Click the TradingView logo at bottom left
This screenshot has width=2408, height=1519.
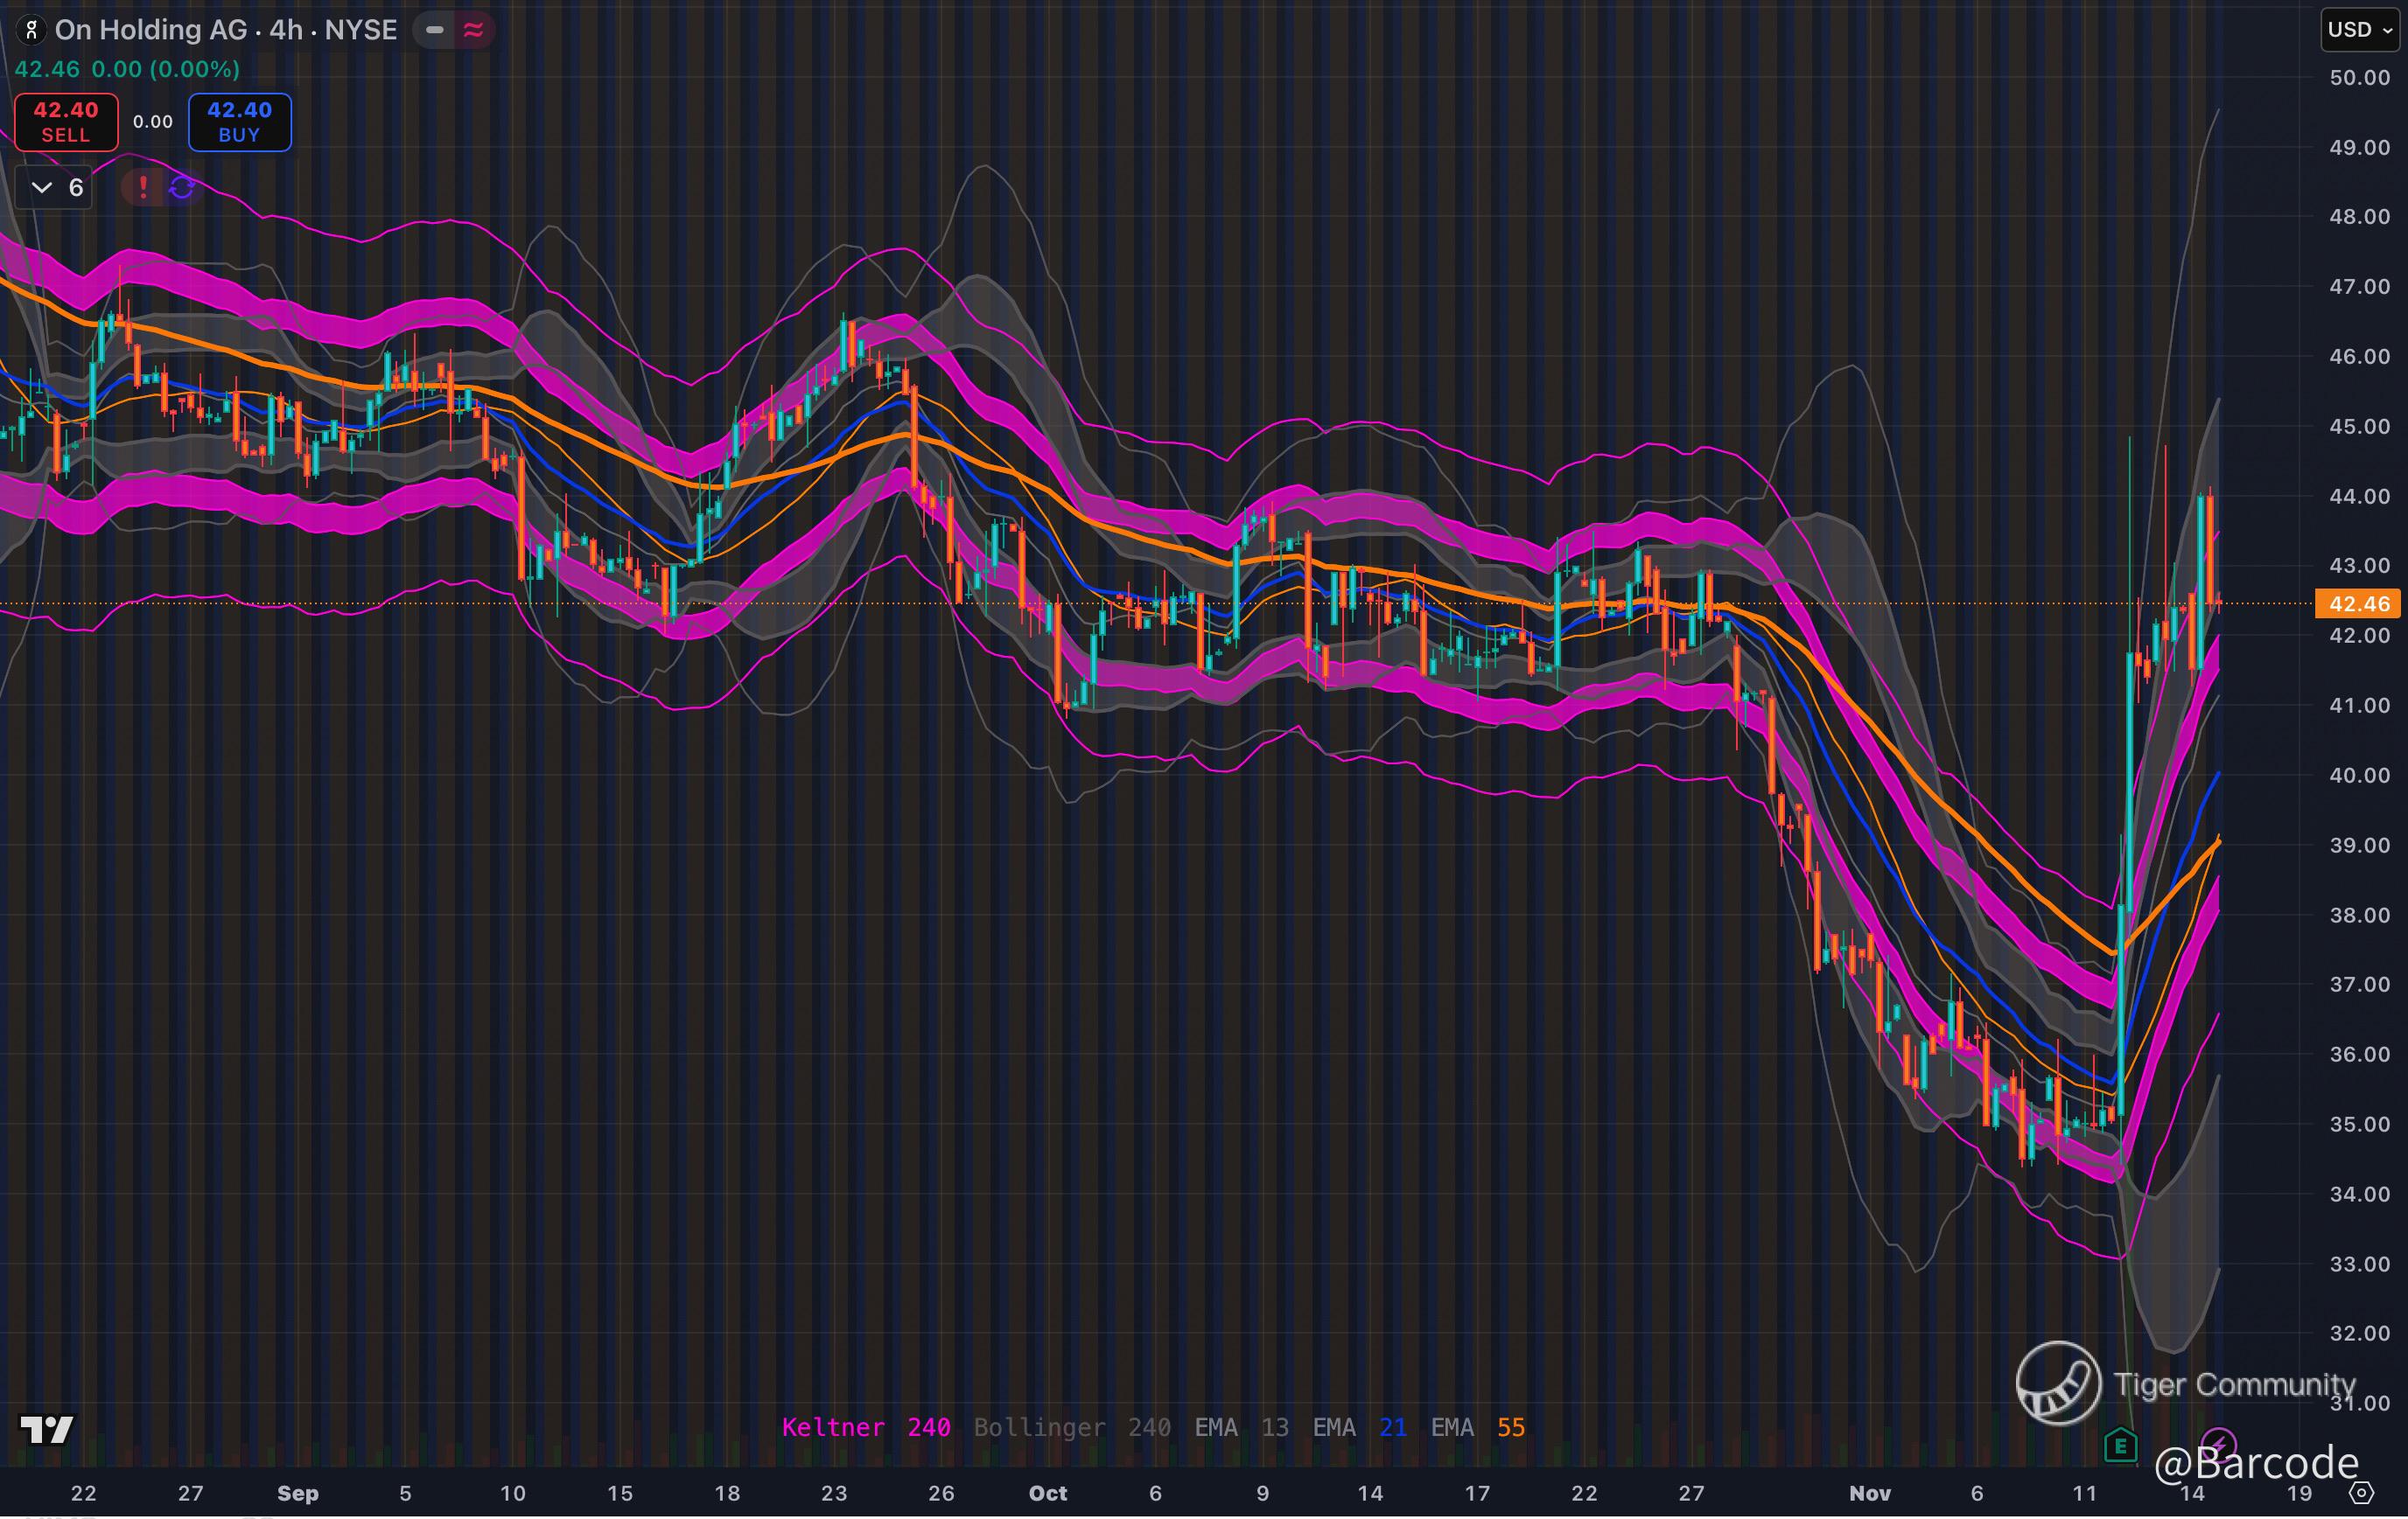click(46, 1430)
